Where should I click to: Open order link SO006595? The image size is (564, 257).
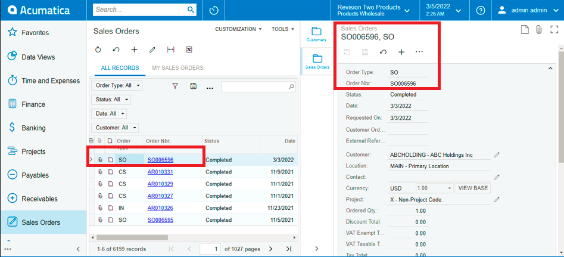pos(160,220)
